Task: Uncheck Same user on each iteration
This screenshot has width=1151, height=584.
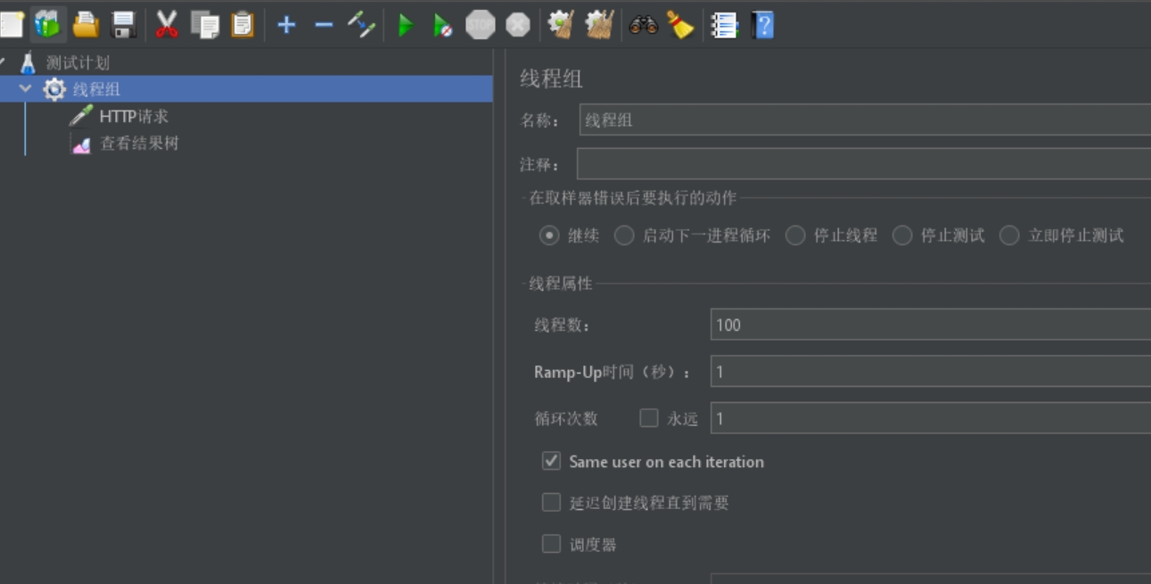Action: [552, 462]
